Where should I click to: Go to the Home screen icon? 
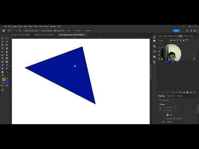click(4, 31)
